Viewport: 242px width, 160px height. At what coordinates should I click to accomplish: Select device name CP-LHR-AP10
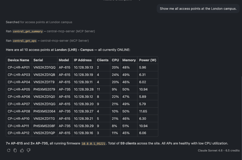(x=19, y=119)
